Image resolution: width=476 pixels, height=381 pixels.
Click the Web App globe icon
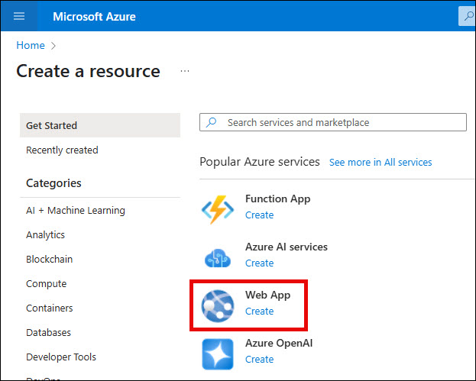218,305
